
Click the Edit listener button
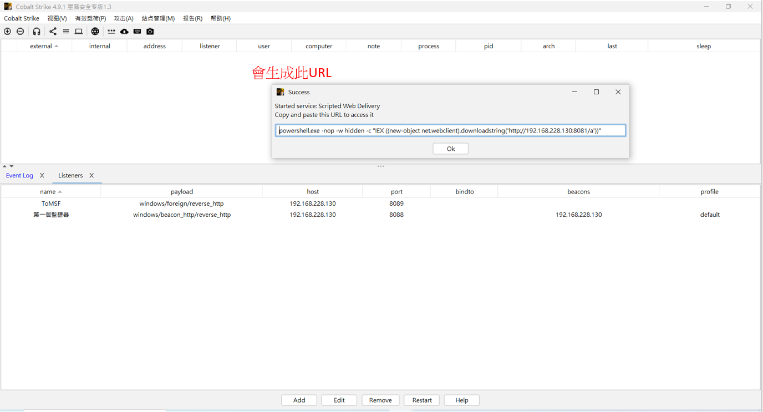pos(339,400)
